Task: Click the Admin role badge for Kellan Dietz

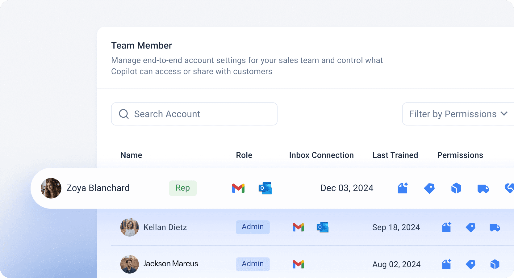Action: point(253,227)
